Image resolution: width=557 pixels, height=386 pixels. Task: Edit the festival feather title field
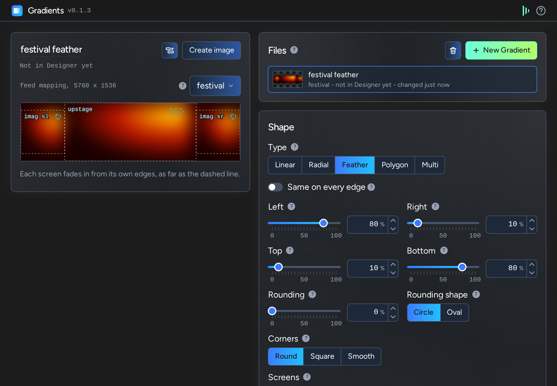click(x=51, y=50)
